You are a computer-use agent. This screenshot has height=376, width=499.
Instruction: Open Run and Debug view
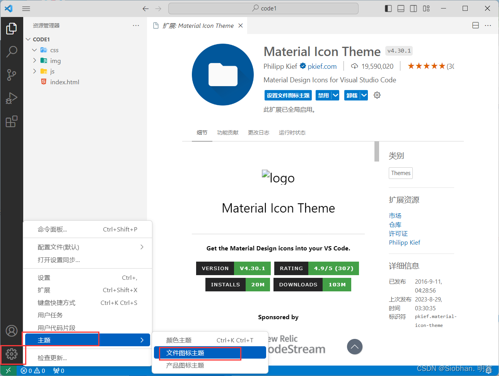(12, 98)
